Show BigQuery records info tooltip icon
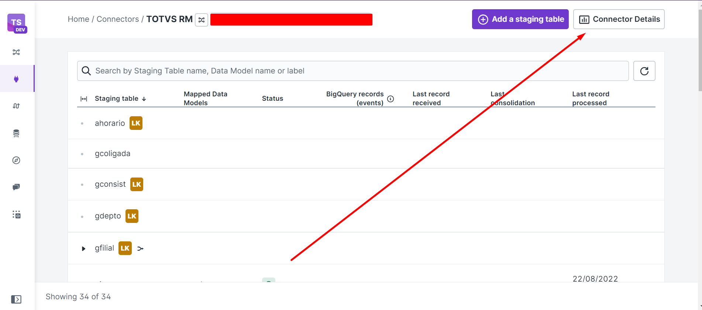 [x=390, y=99]
